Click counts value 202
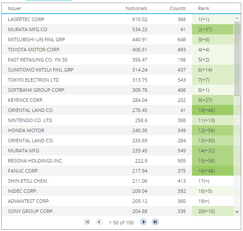 pos(181,100)
